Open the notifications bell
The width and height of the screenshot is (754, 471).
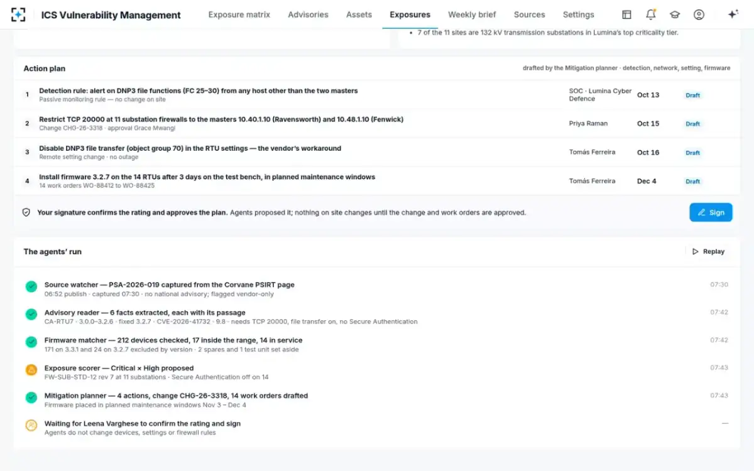[x=651, y=14]
